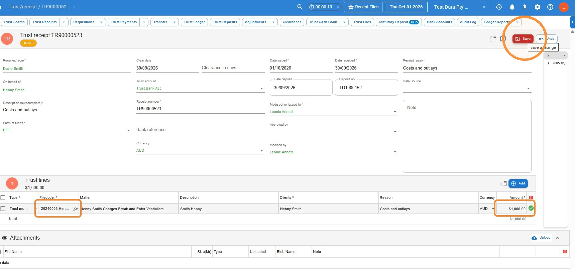Click the dashed layout icon in the receipt header
Viewport: 575px width, 269px height.
pyautogui.click(x=493, y=39)
